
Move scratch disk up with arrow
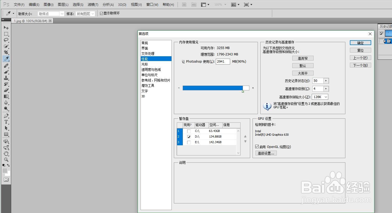(x=245, y=136)
